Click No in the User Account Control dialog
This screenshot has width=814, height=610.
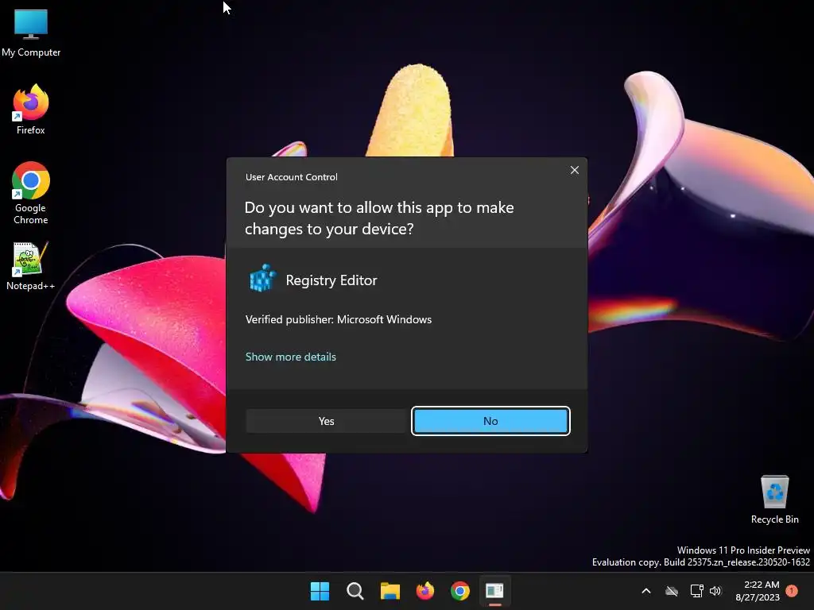pyautogui.click(x=490, y=421)
